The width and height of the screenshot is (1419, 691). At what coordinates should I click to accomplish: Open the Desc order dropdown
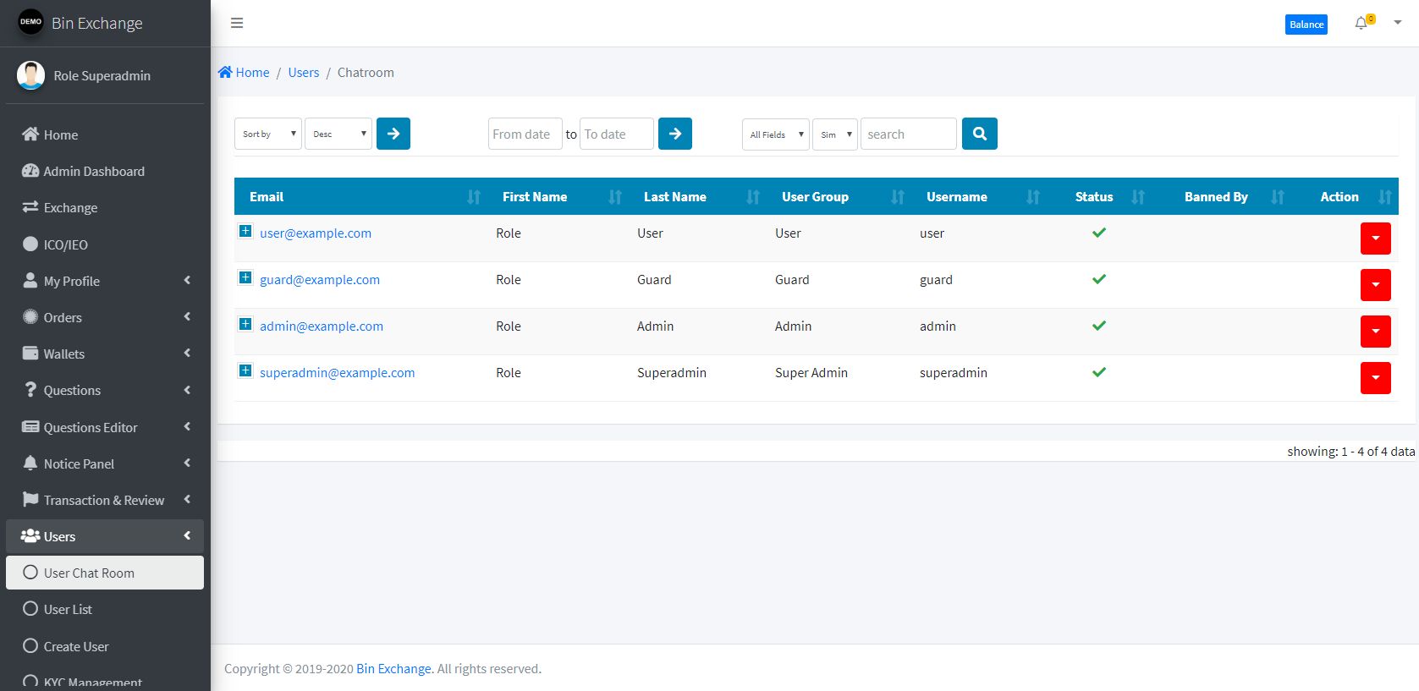coord(338,134)
